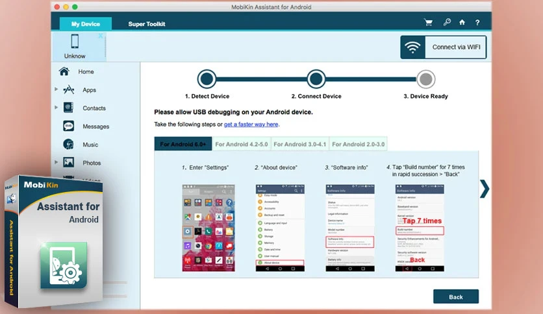Viewport: 543px width, 314px height.
Task: Click the Home house icon in sidebar
Action: [64, 71]
